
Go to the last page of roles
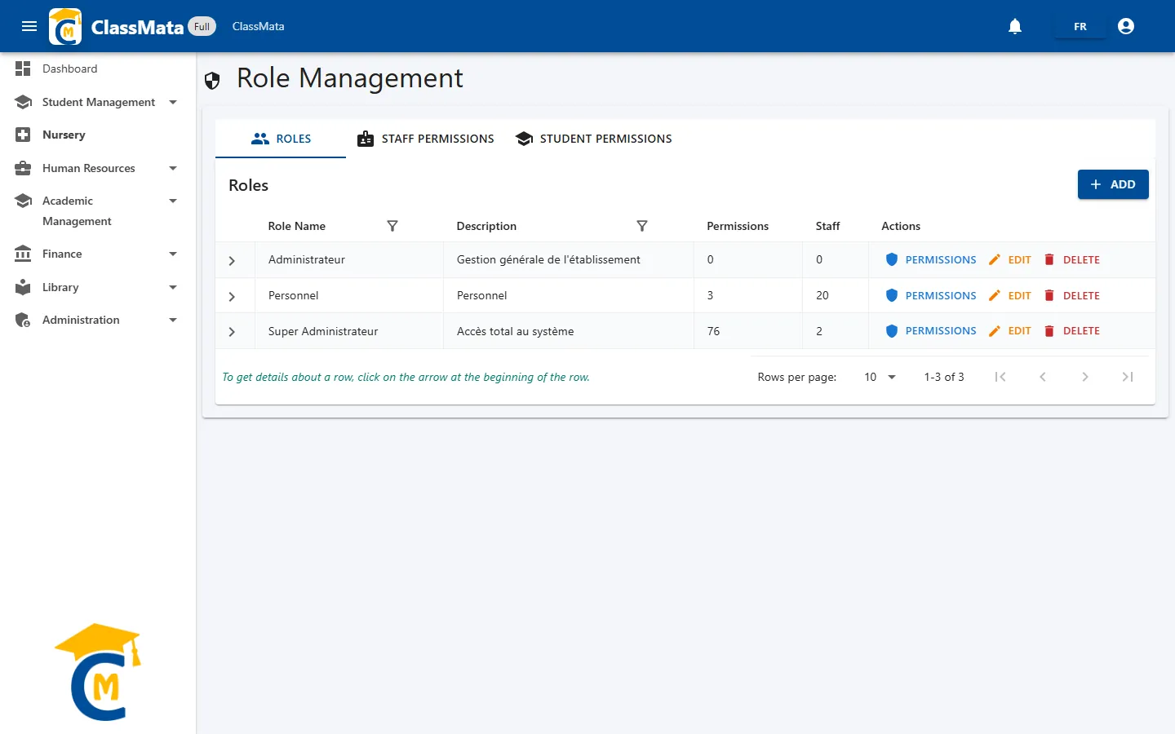click(x=1128, y=377)
